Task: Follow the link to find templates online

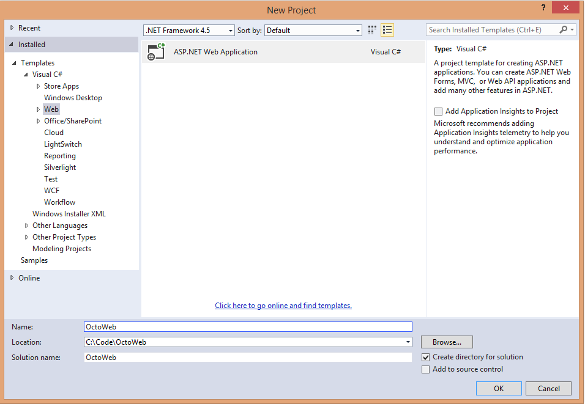Action: pos(283,305)
